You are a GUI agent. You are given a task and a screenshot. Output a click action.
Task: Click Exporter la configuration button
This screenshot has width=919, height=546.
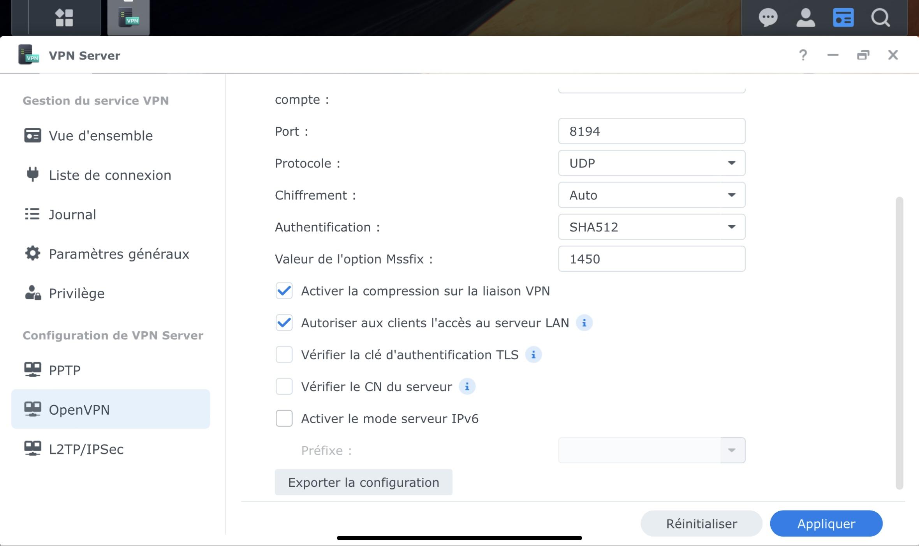[x=363, y=482]
